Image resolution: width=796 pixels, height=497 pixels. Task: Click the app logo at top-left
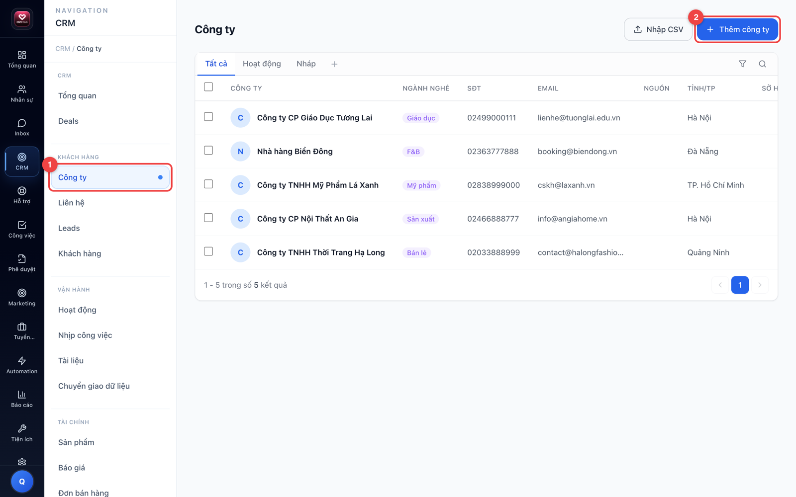click(x=22, y=19)
